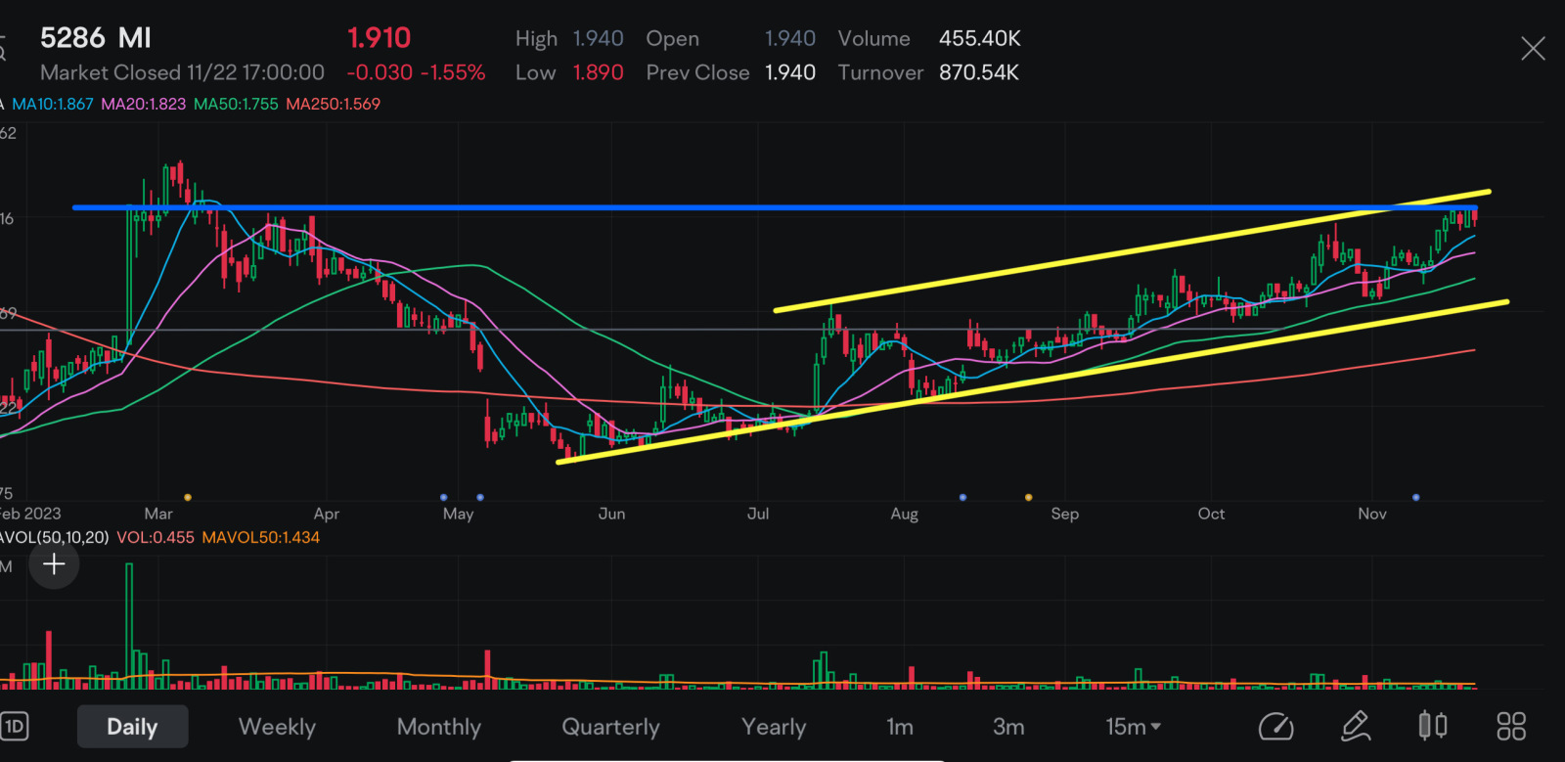Click the orange event dot before Sep
The width and height of the screenshot is (1565, 762).
1028,497
